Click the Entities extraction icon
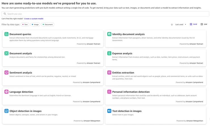 click(109, 72)
